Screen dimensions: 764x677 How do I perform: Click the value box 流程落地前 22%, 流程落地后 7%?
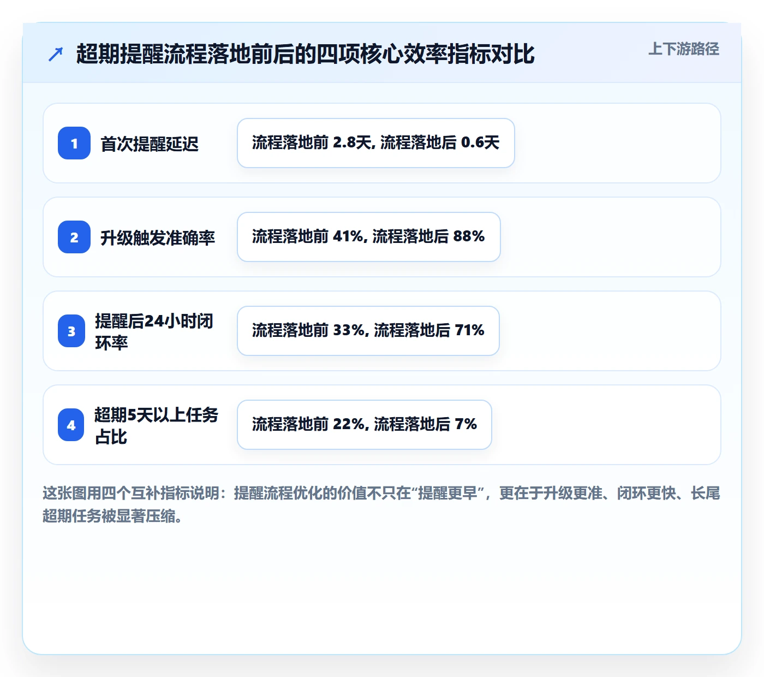tap(365, 425)
